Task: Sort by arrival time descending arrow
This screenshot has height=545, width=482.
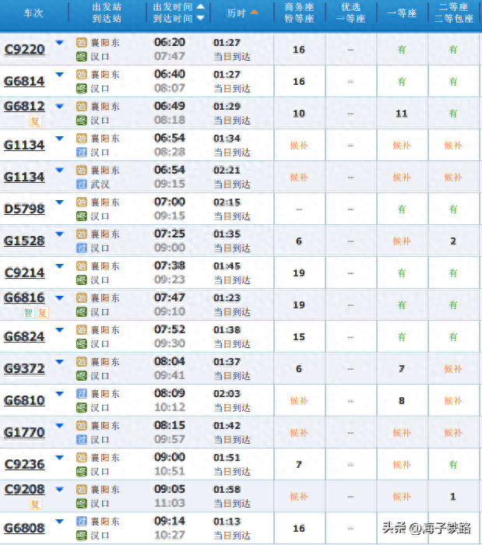Action: [x=201, y=18]
